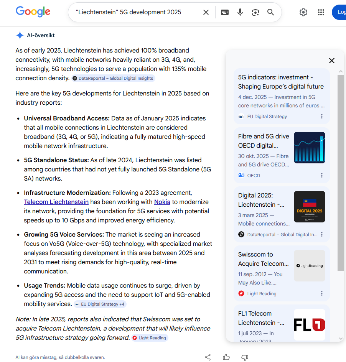Screen dimensions: 346x362
Task: Click the DataReportal favicon in source card
Action: (241, 235)
